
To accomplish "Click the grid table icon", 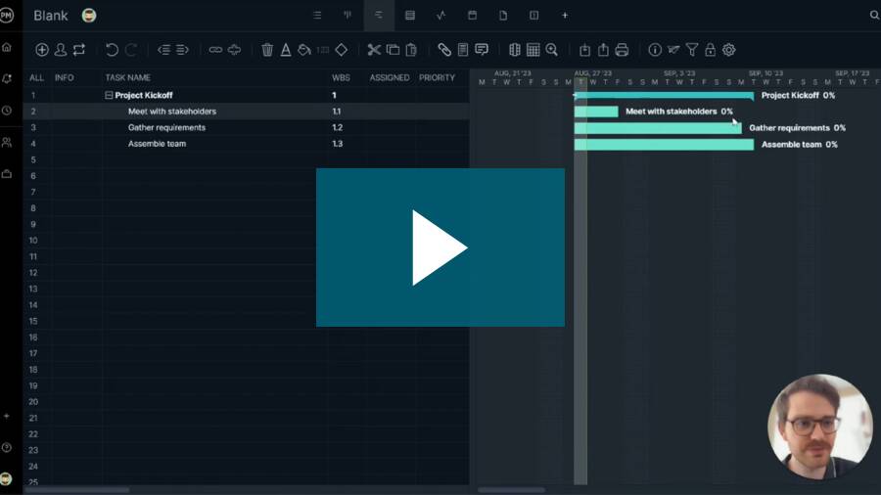I will (533, 50).
